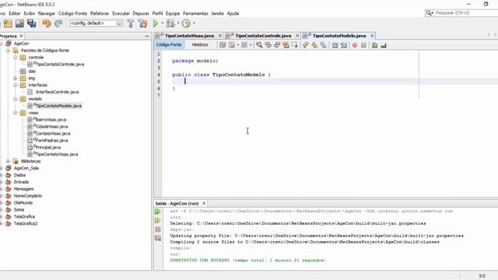Click in the Pesquisar search field
Screen dimensions: 498x280
[466, 12]
